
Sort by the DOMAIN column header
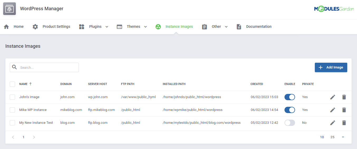66,84
